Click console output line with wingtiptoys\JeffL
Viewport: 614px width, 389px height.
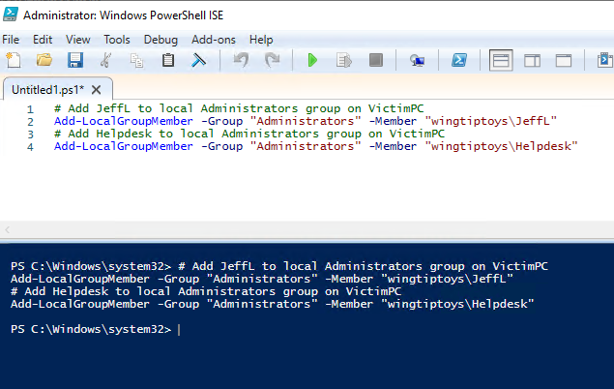[x=262, y=279]
